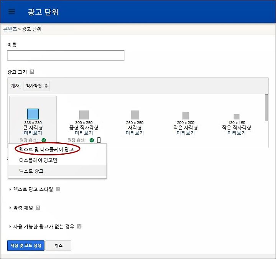Click green check icon under 336 x 280
Screen dimensions: 276x259
point(44,140)
